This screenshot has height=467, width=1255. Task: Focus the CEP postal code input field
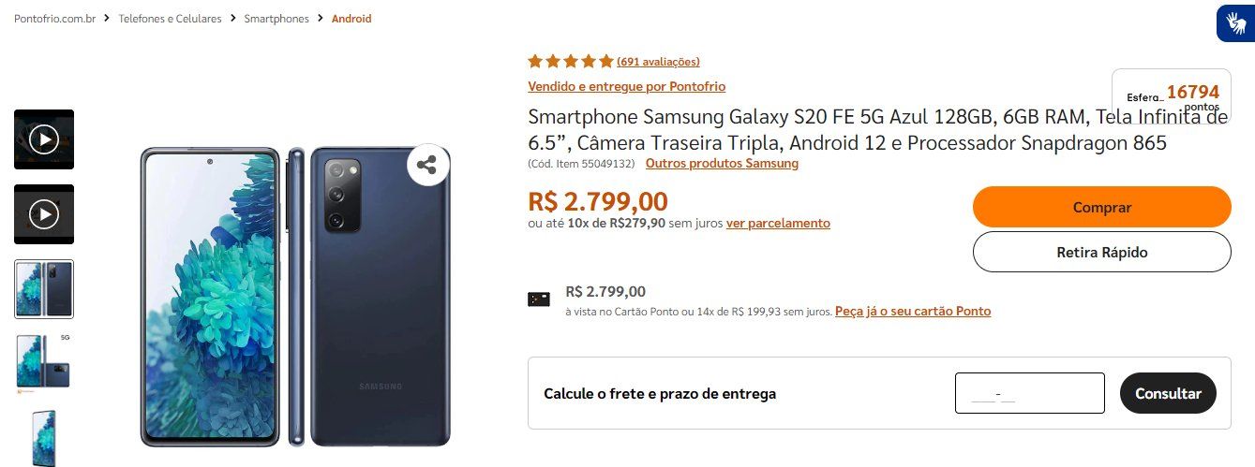[1030, 393]
